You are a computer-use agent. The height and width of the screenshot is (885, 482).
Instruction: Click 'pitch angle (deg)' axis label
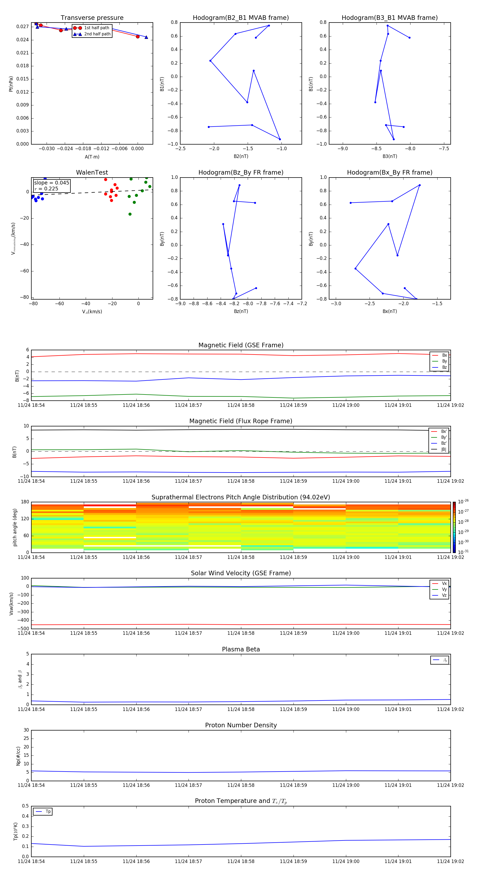15,527
